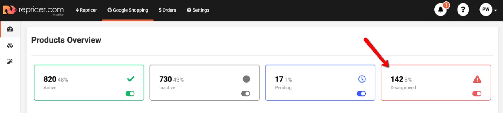Click the green checkmark on Active card

click(x=131, y=79)
